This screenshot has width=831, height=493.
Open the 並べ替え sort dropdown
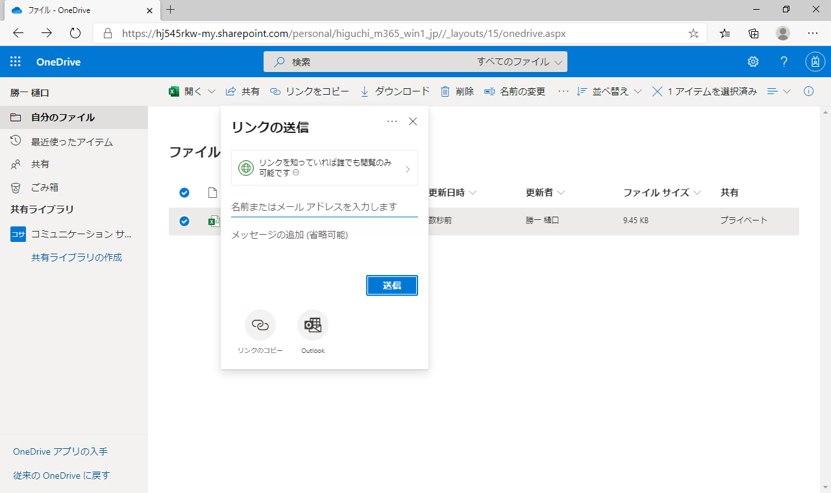[610, 91]
